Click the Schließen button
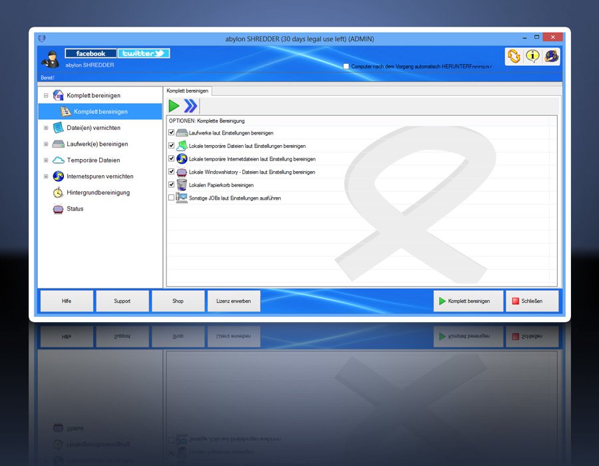The width and height of the screenshot is (599, 466). (x=532, y=301)
